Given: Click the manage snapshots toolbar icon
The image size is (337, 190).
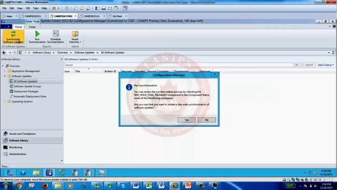Looking at the screenshot, I should (88, 8).
